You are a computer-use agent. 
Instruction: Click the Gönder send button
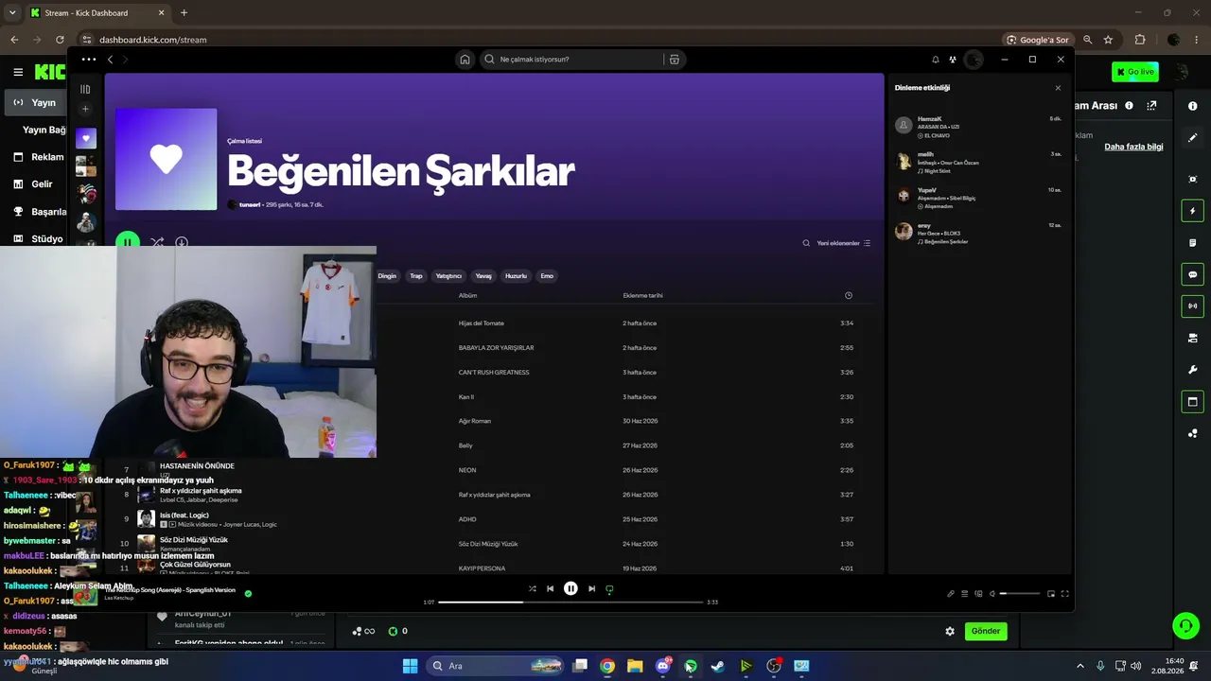pyautogui.click(x=986, y=631)
